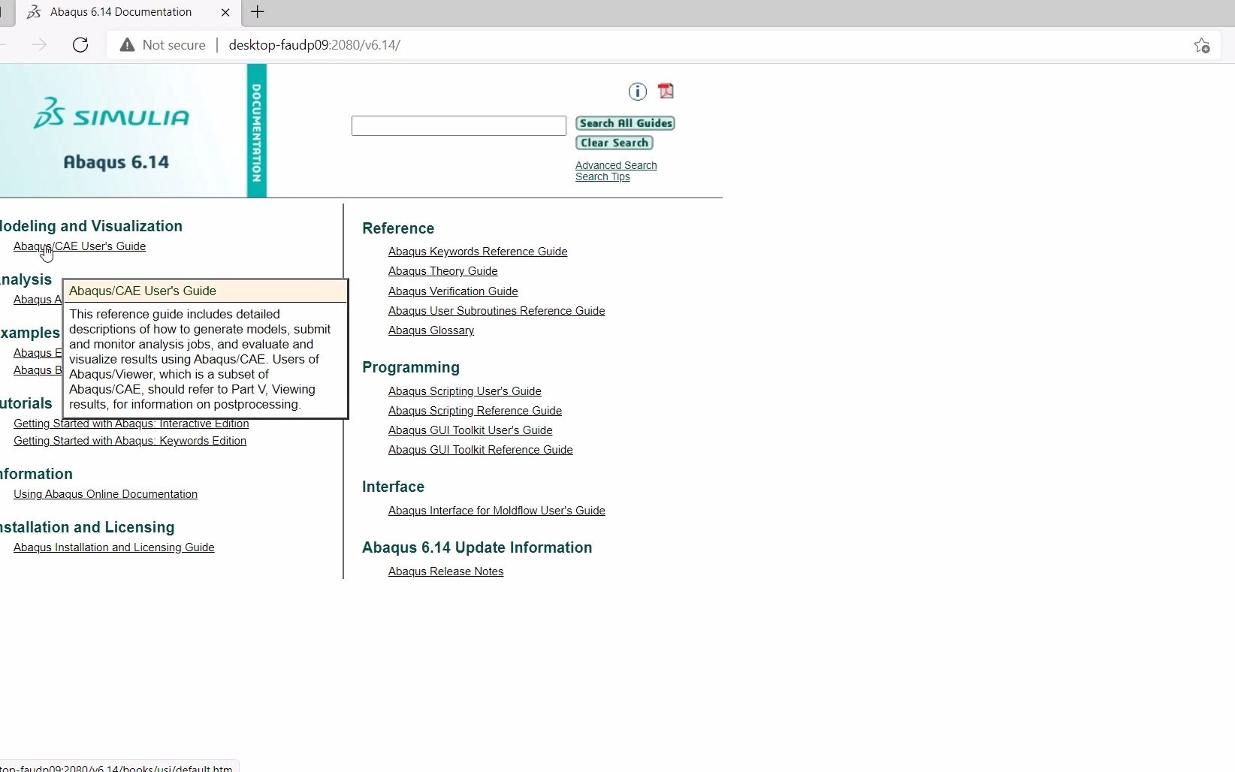
Task: Open Abaqus Theory Guide link
Action: coord(442,271)
